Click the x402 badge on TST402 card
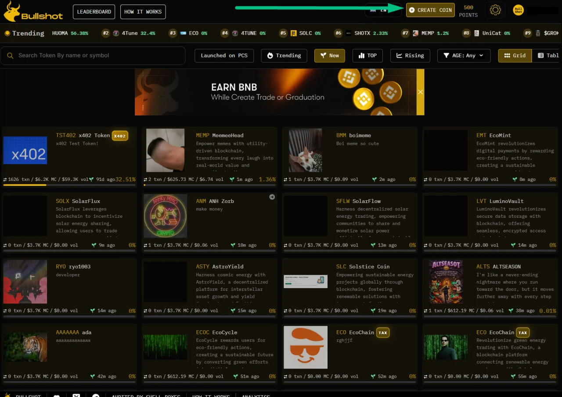 (120, 136)
